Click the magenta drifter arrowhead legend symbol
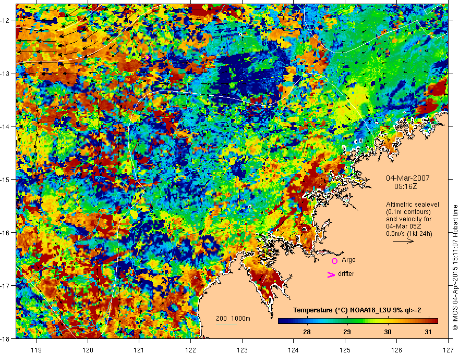Screen dimensions: 459x354 (x=331, y=274)
